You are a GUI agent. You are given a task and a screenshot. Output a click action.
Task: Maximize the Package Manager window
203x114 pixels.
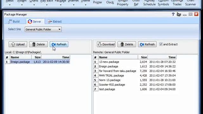click(x=190, y=14)
